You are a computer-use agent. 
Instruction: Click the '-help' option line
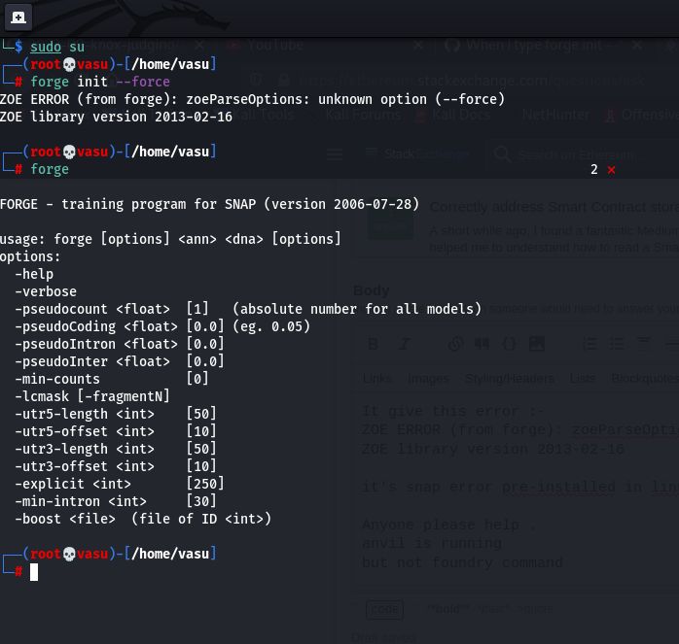pyautogui.click(x=34, y=274)
